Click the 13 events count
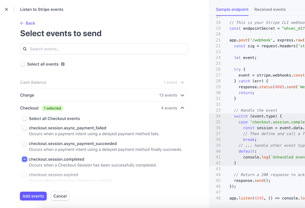 click(168, 95)
